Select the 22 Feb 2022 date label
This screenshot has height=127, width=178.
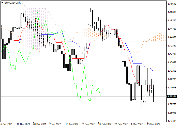click(x=121, y=124)
